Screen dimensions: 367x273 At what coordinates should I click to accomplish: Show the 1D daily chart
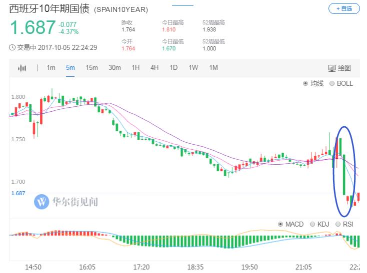[x=173, y=68]
